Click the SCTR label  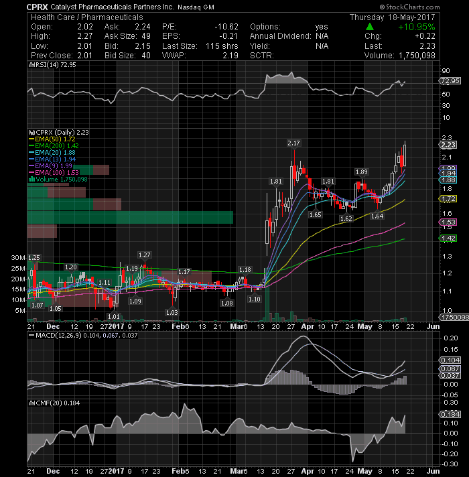click(x=262, y=56)
